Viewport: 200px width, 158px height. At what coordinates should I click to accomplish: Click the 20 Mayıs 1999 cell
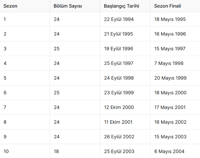tap(170, 78)
